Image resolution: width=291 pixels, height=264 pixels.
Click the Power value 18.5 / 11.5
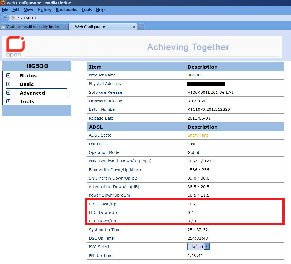pyautogui.click(x=198, y=195)
